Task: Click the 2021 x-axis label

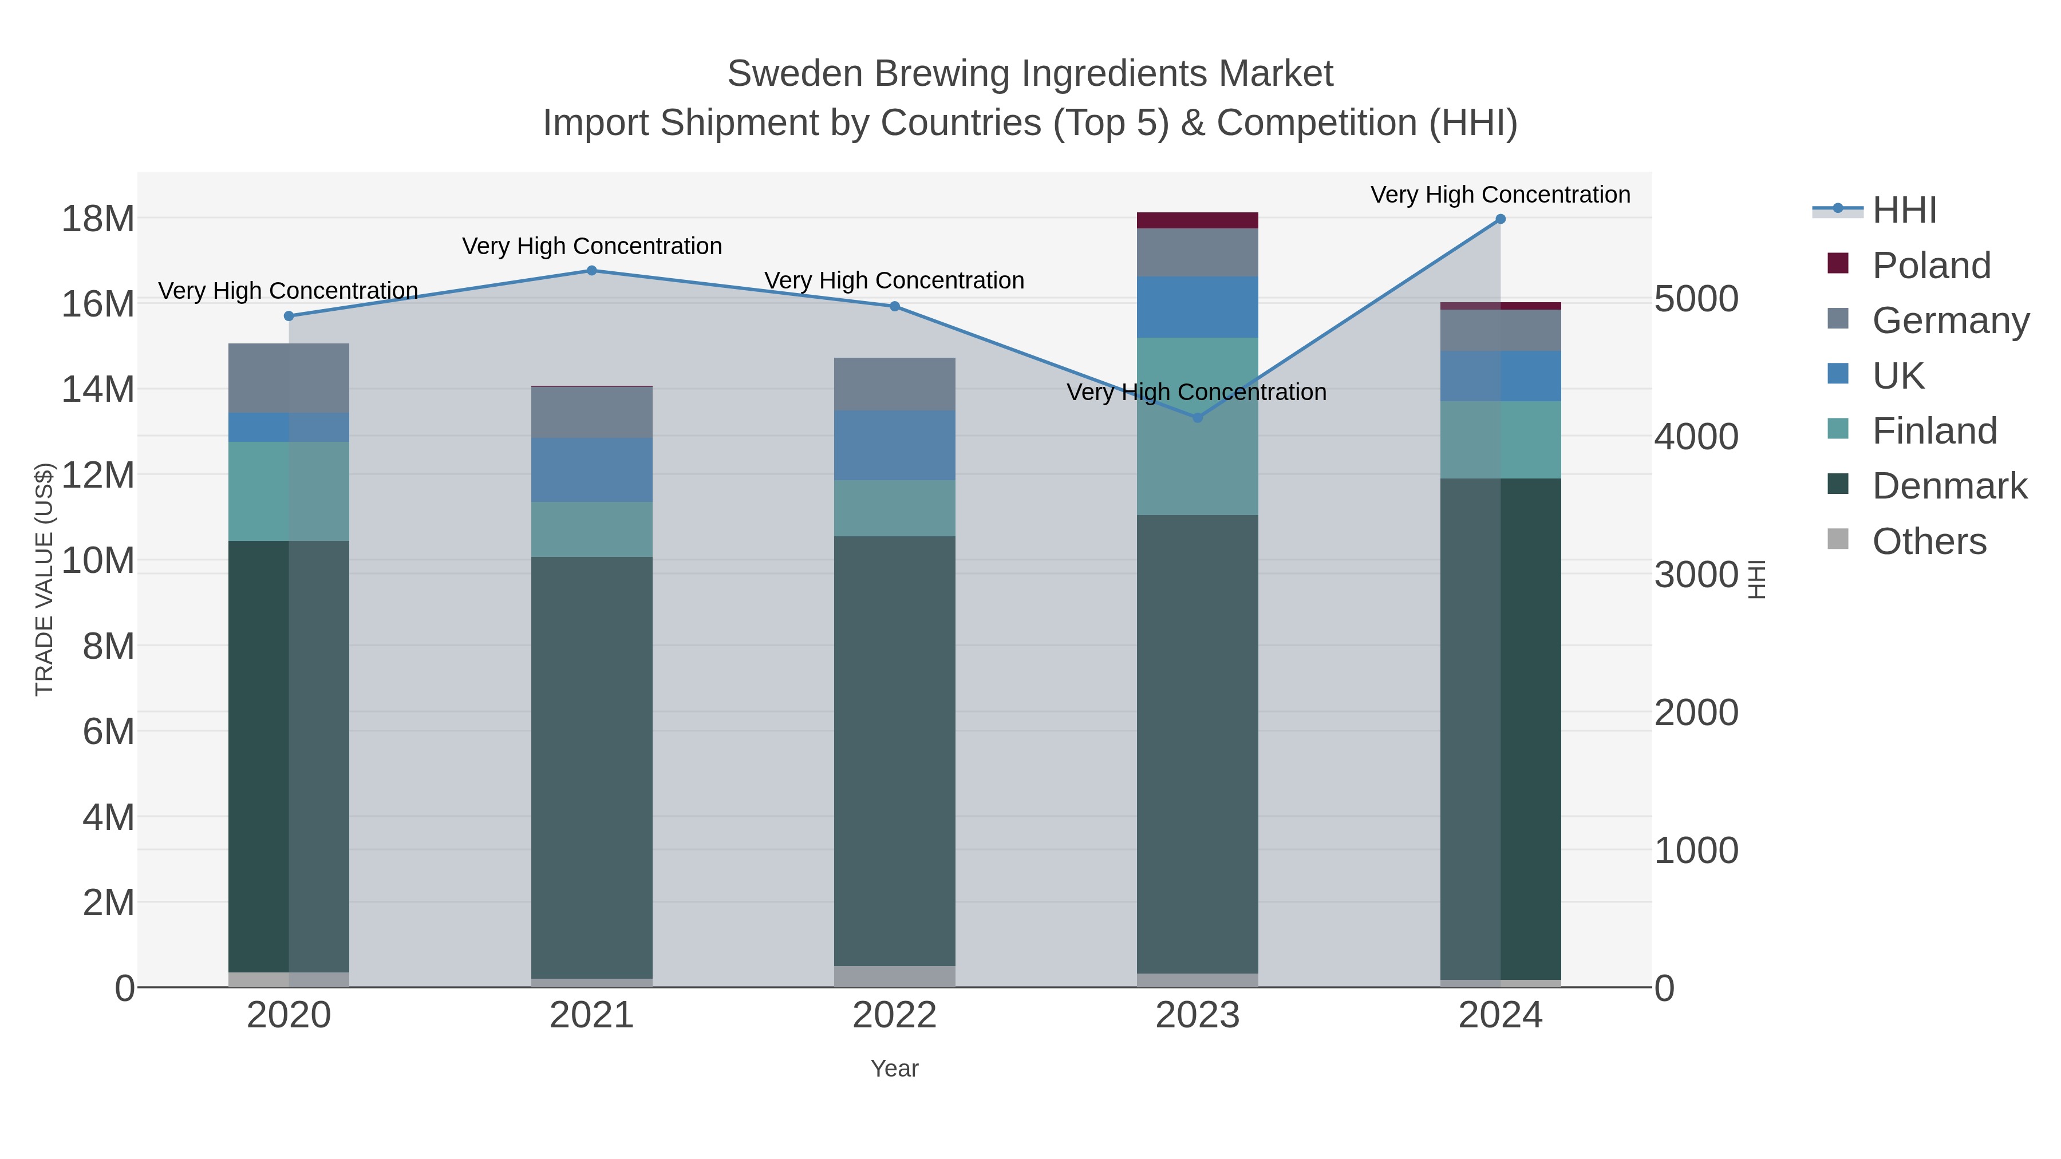Action: (592, 1016)
